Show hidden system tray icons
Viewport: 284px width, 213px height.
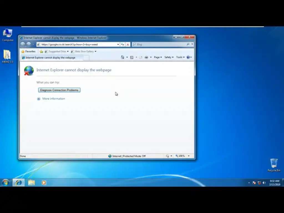tap(249, 183)
